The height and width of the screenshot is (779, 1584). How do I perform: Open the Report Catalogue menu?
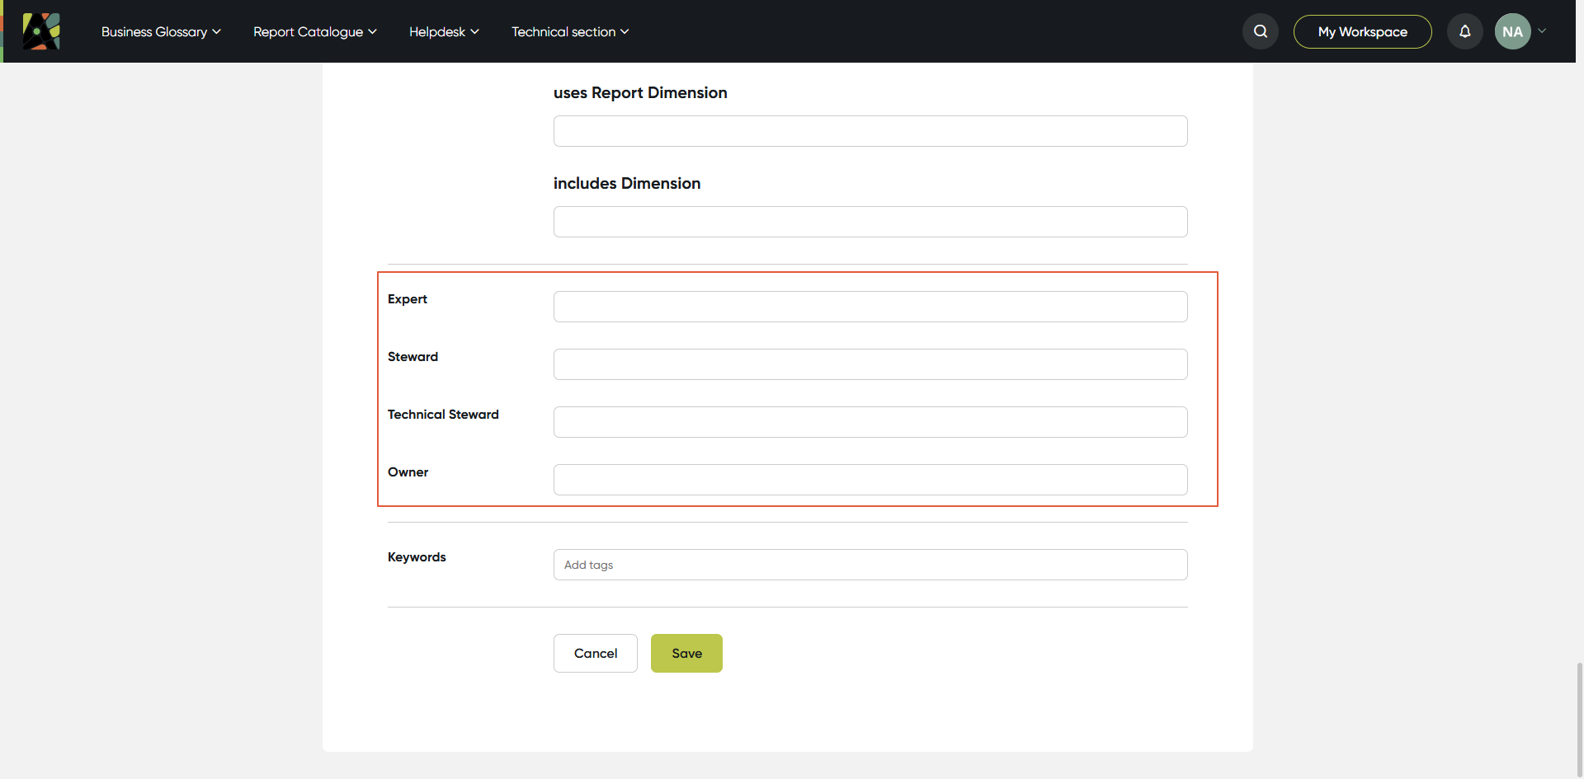[315, 31]
